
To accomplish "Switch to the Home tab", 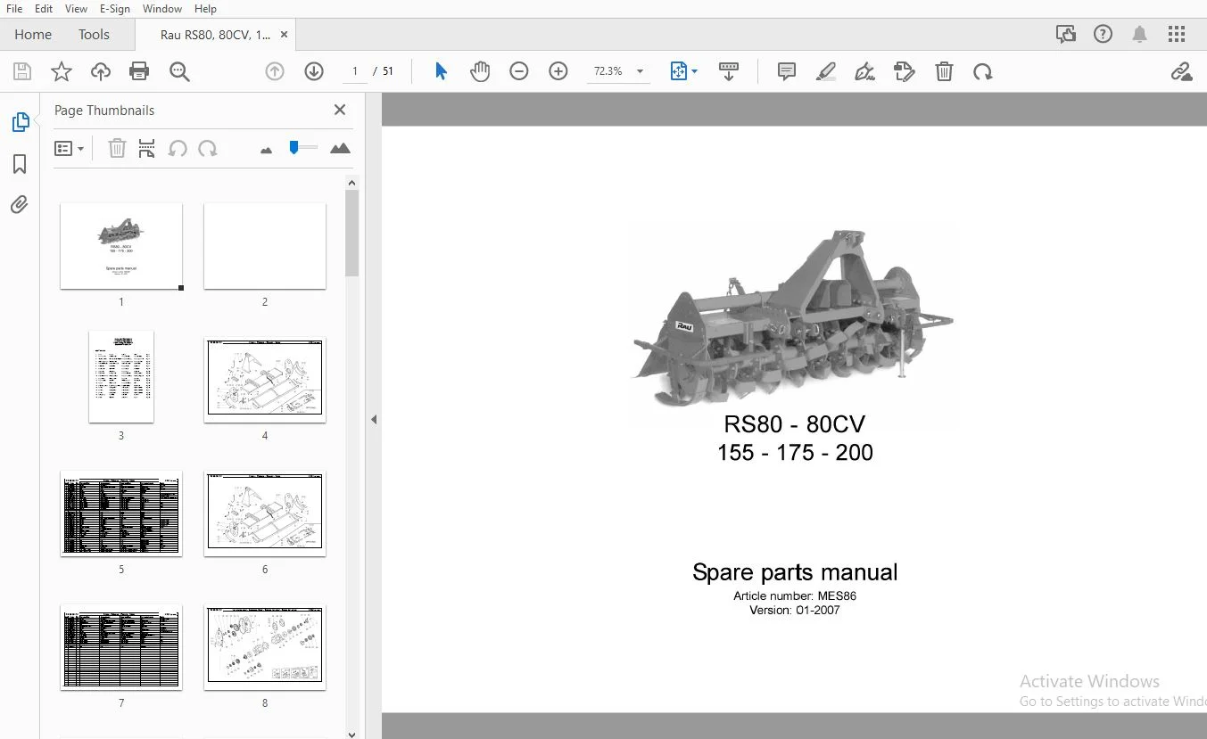I will 33,35.
